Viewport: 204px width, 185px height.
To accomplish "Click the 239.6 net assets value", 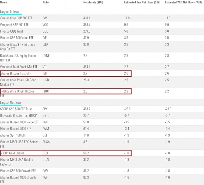I will (x=87, y=31).
